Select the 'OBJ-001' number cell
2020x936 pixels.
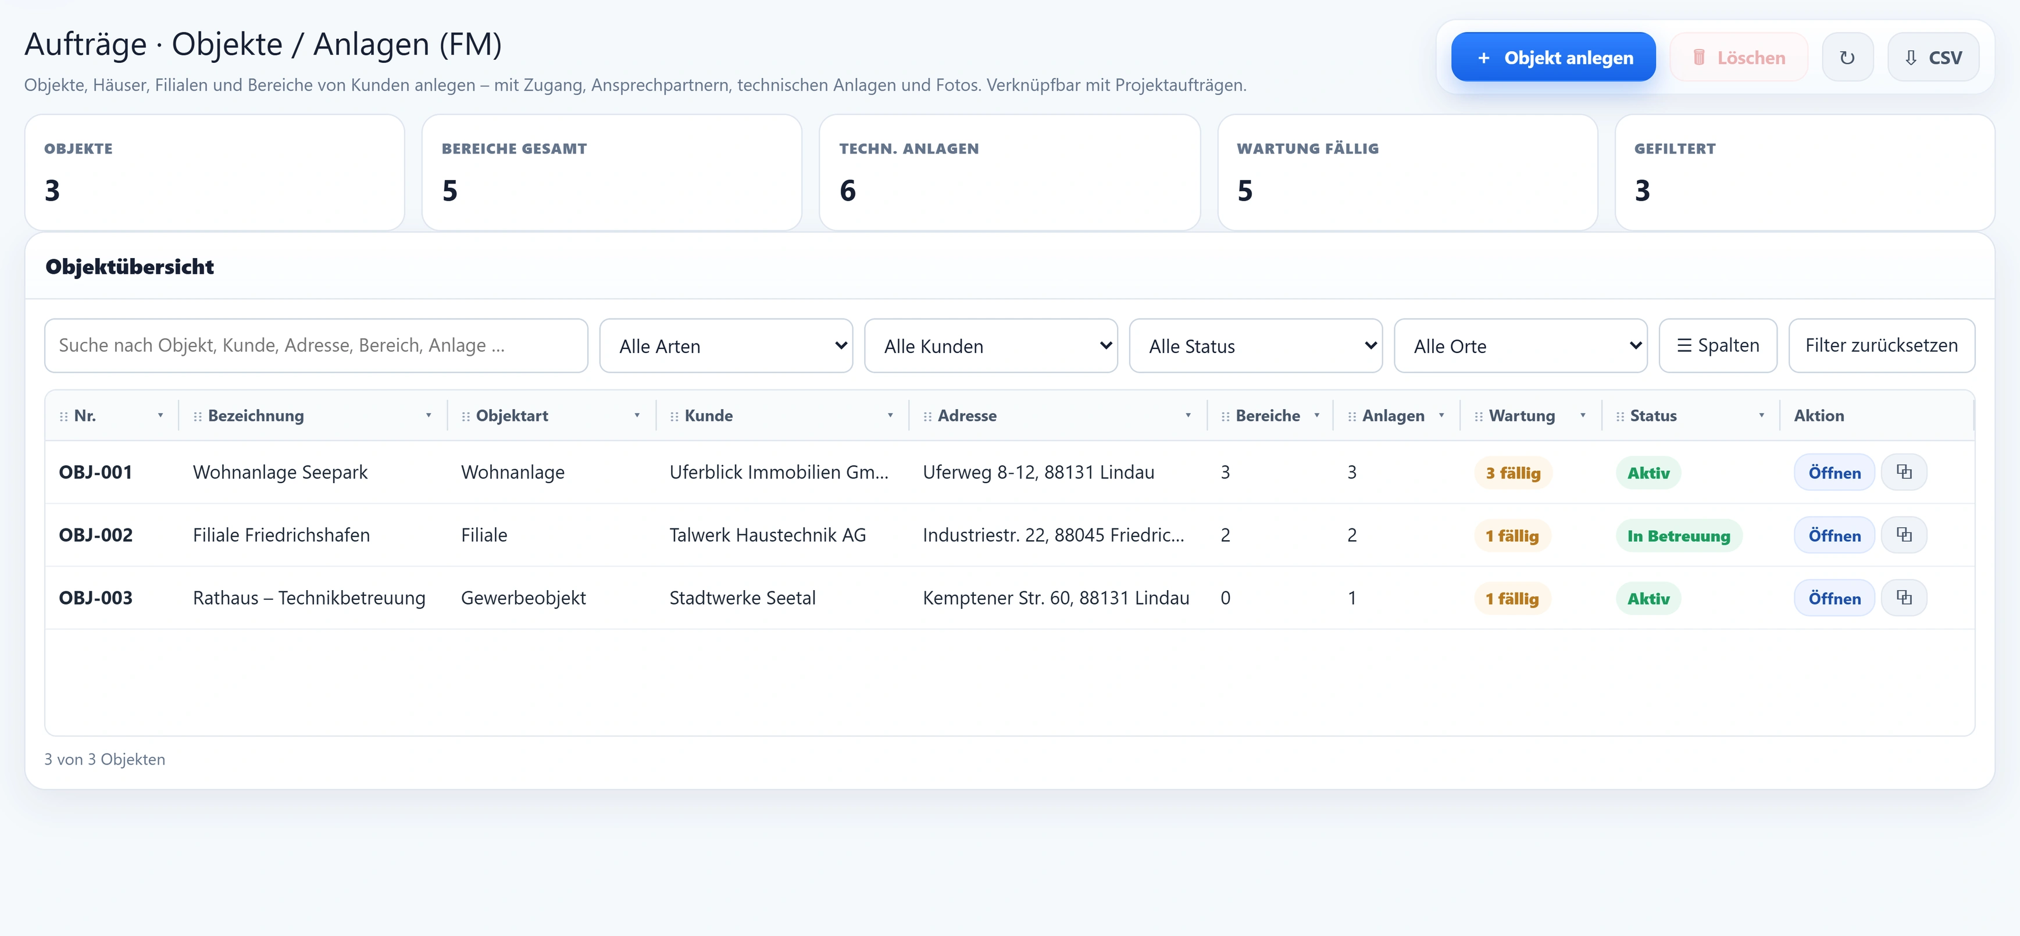[96, 472]
